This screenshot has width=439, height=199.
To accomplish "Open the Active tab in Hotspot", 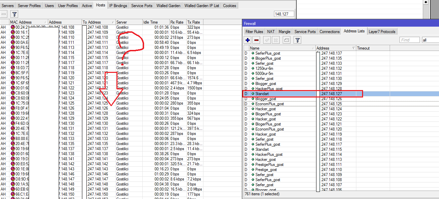I will point(87,6).
